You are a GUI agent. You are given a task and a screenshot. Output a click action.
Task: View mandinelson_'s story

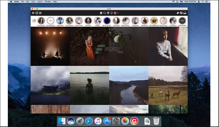(x=163, y=21)
